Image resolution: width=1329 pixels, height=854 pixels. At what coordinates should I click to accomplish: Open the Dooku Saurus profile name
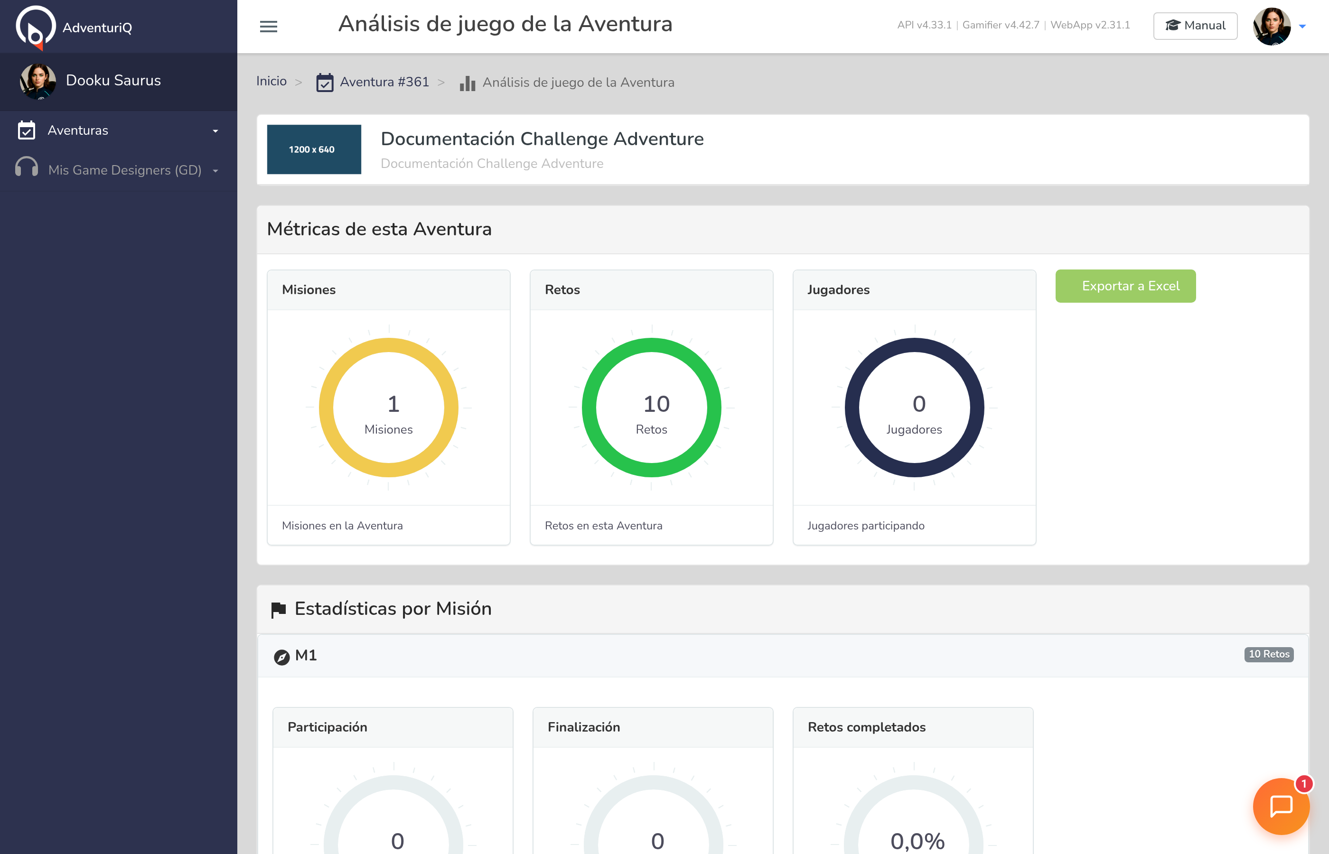(x=113, y=80)
